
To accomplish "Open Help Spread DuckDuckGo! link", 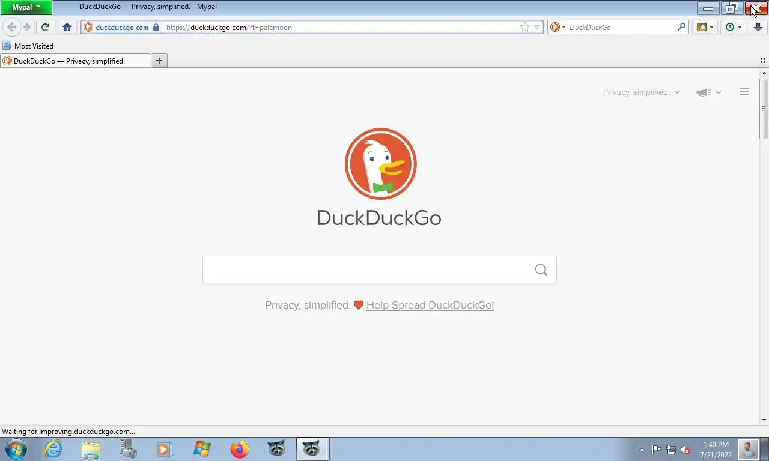I will (430, 305).
